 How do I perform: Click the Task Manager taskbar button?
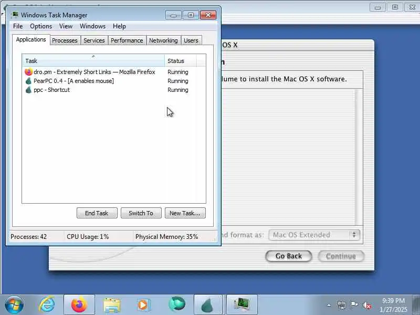click(x=241, y=305)
